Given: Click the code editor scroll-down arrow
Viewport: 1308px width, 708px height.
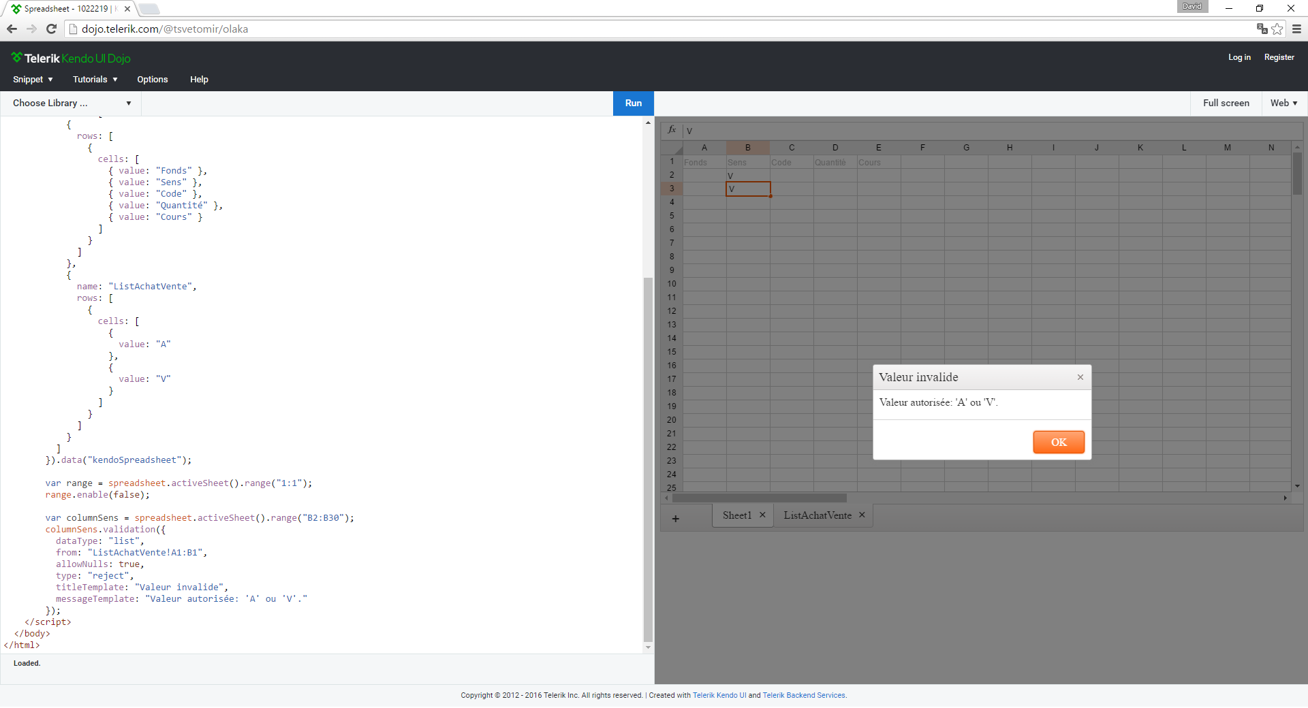Looking at the screenshot, I should (x=648, y=647).
